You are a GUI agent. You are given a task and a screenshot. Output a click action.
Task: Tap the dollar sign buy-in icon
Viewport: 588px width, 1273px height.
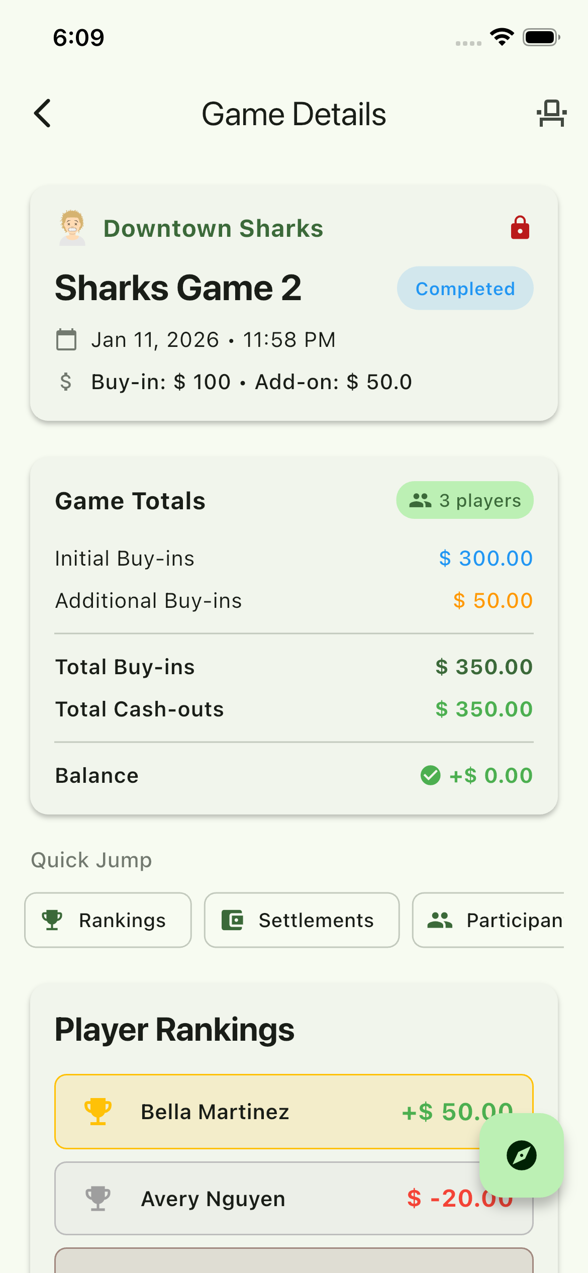point(66,382)
